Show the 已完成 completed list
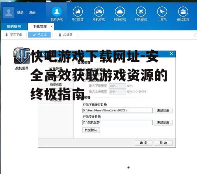Viewport: 197px width, 174px height. click(x=39, y=35)
